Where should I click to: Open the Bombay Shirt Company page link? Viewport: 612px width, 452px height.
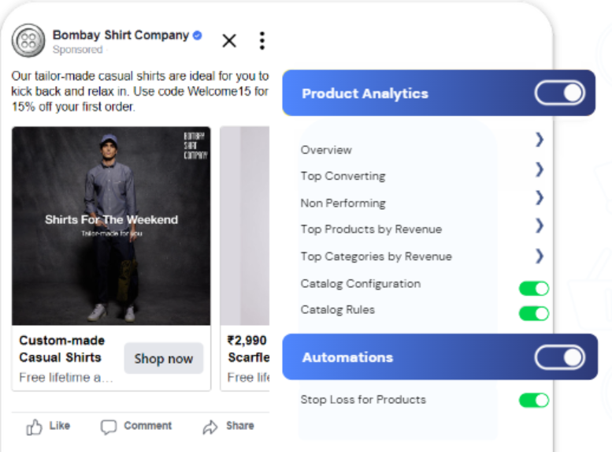[121, 35]
